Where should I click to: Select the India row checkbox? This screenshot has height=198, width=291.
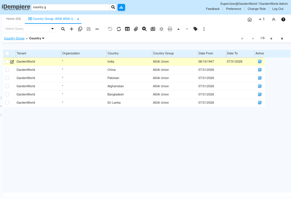tap(7, 61)
